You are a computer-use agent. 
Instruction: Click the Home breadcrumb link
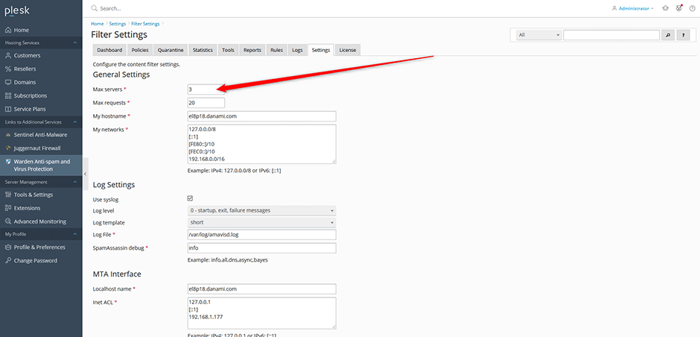[98, 24]
